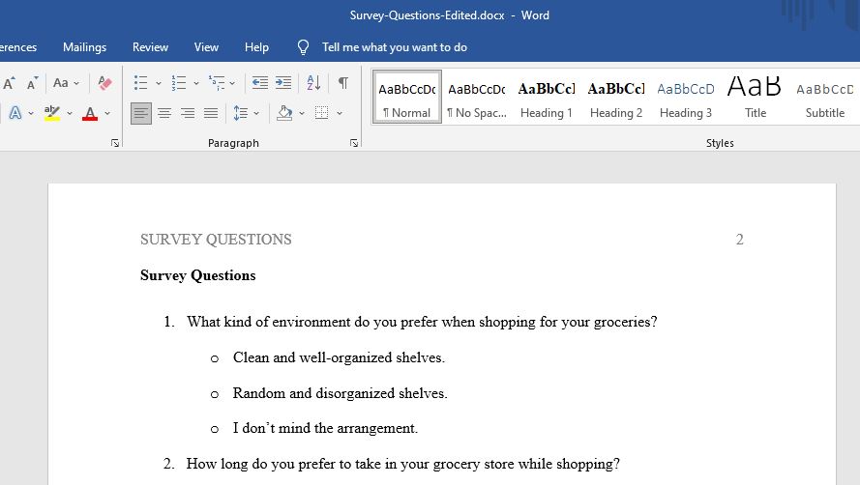Switch to the View tab
This screenshot has height=485, width=860.
(x=206, y=47)
